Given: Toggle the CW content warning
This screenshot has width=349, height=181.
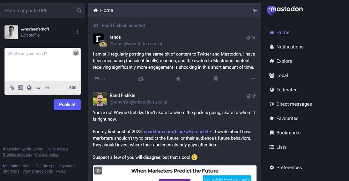Looking at the screenshot, I should tap(38, 88).
